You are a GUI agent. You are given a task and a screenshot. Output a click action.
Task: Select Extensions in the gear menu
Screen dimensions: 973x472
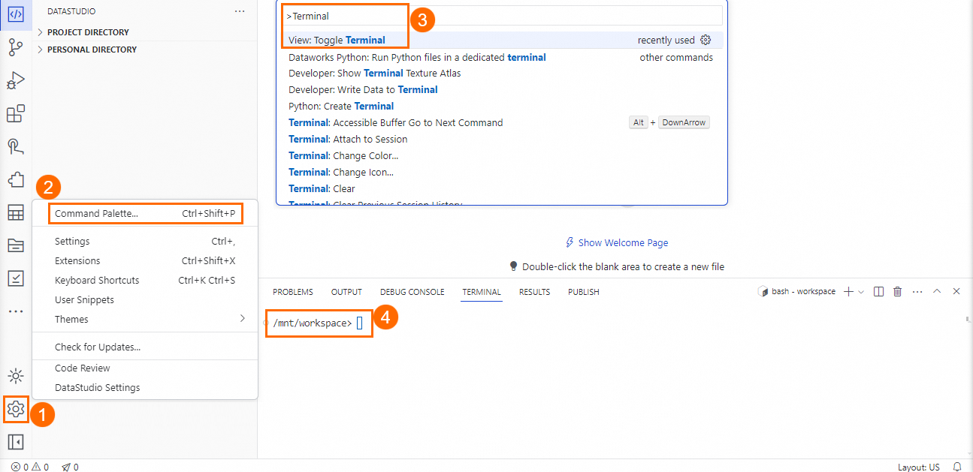145,261
